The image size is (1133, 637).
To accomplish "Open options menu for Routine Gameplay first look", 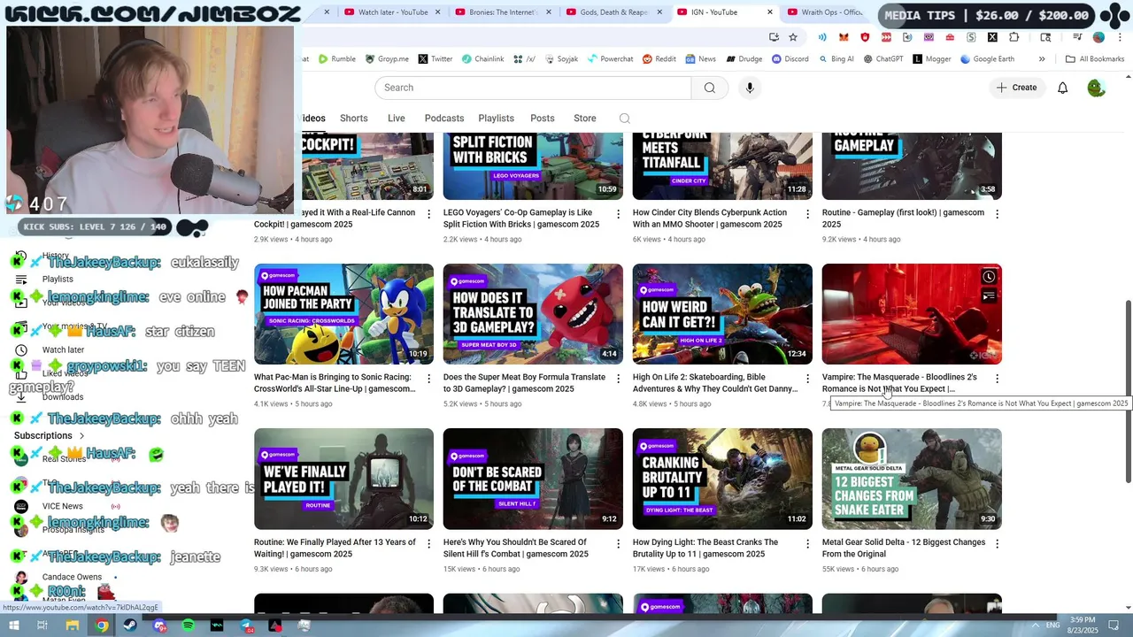I will [x=997, y=214].
